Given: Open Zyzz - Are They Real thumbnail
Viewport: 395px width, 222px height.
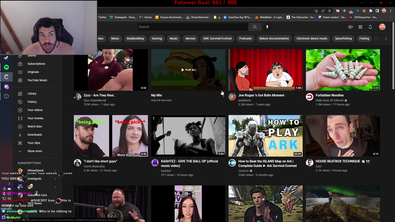Looking at the screenshot, I should click(x=111, y=70).
